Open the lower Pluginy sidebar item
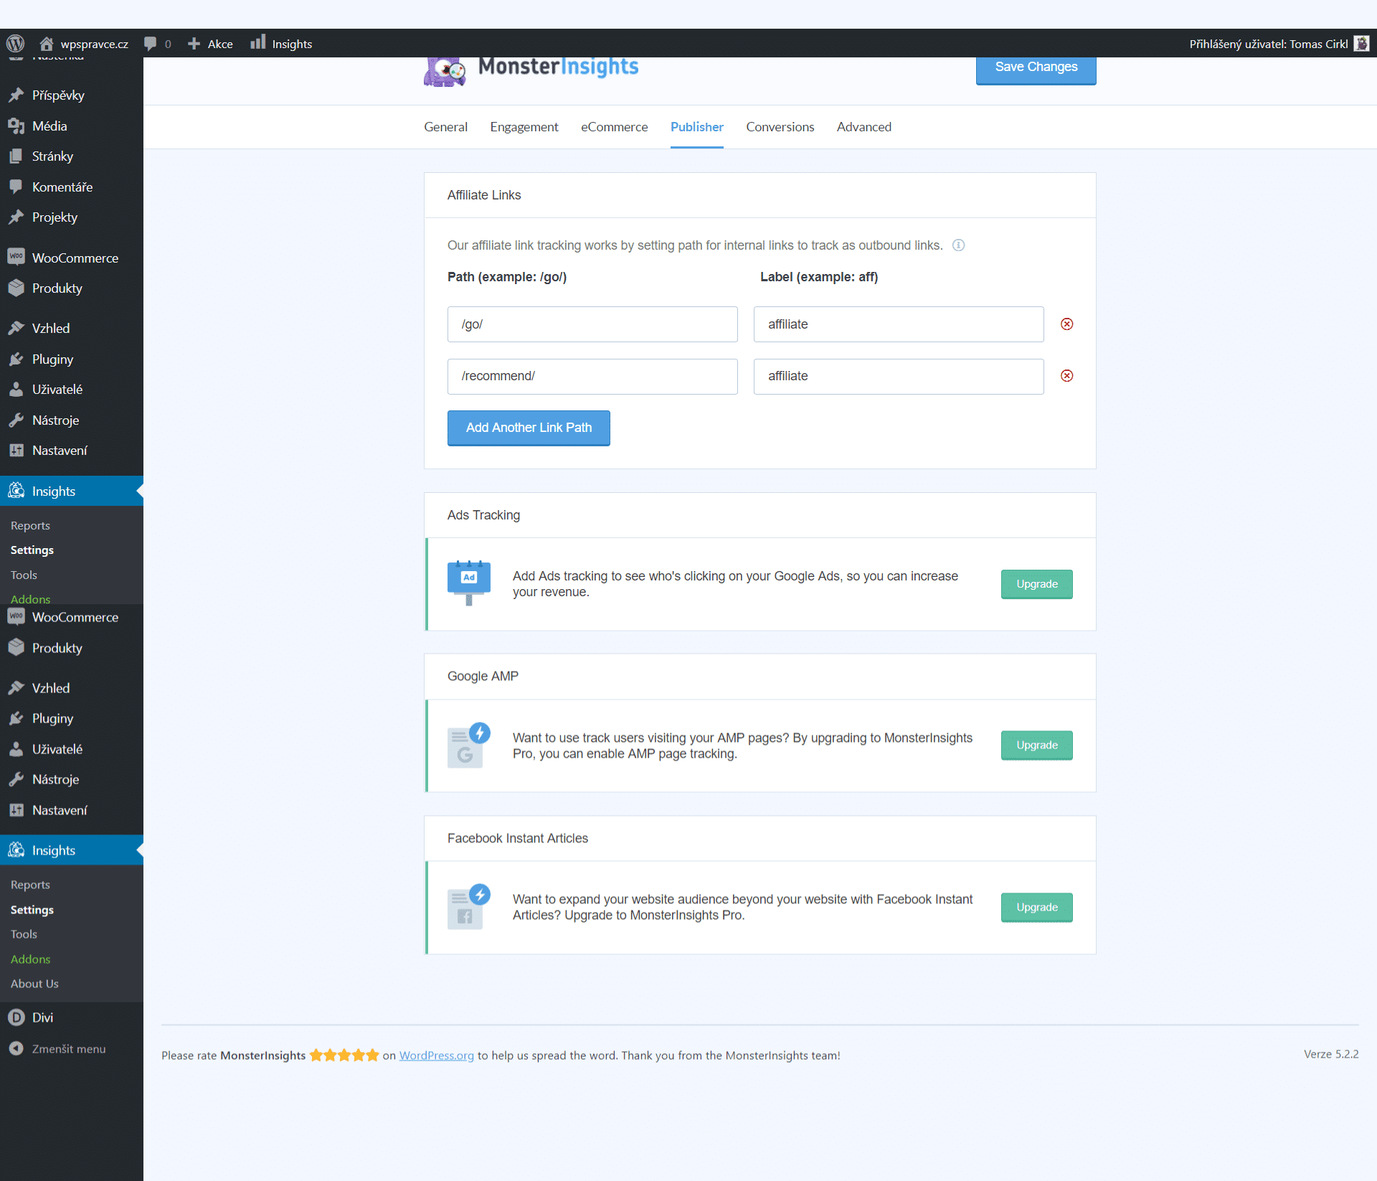 click(72, 718)
